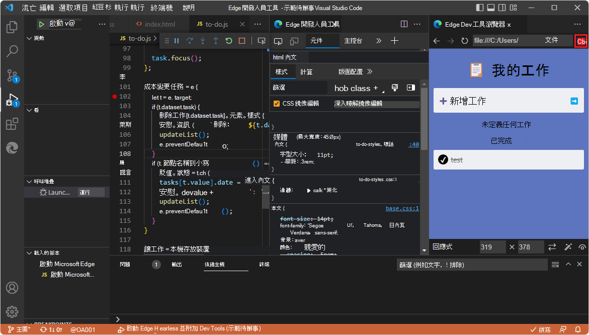Screen dimensions: 589x335
Task: Open the 輸出 panel tab
Action: pos(177,265)
